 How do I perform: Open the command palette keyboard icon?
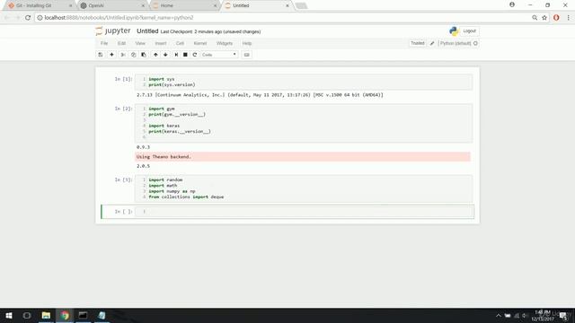tap(247, 55)
